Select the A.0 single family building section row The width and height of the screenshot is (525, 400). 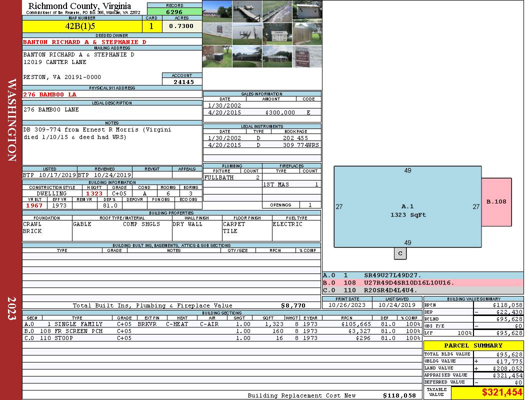pos(222,324)
